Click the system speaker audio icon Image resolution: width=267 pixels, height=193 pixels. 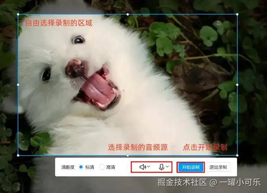143,167
